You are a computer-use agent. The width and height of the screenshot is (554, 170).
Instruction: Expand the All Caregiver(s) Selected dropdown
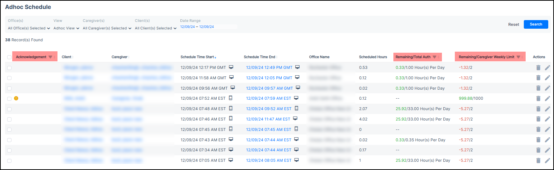pyautogui.click(x=107, y=28)
